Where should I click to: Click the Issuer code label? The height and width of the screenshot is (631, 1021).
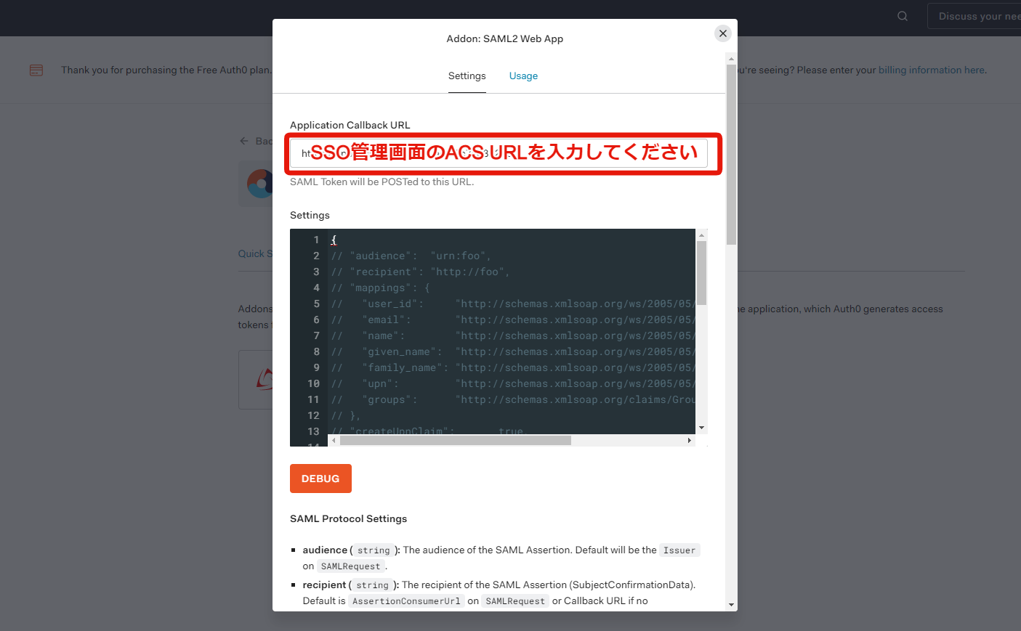pos(679,550)
